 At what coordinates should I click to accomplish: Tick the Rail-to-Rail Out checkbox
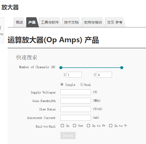(x=74, y=126)
